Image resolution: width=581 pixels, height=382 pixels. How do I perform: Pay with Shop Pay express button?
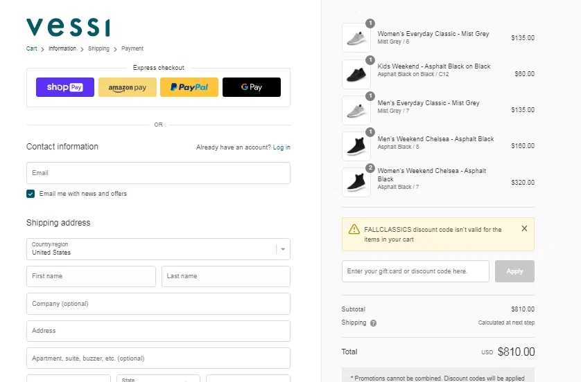(65, 87)
